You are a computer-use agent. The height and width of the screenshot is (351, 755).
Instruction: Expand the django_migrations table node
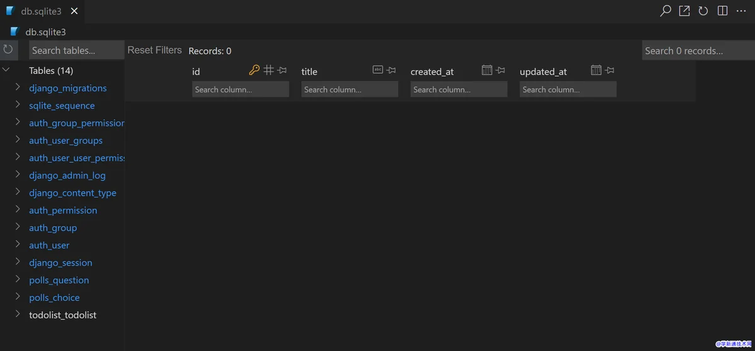(x=18, y=88)
